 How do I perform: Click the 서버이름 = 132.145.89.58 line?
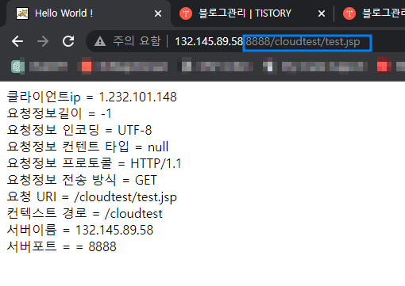80,230
